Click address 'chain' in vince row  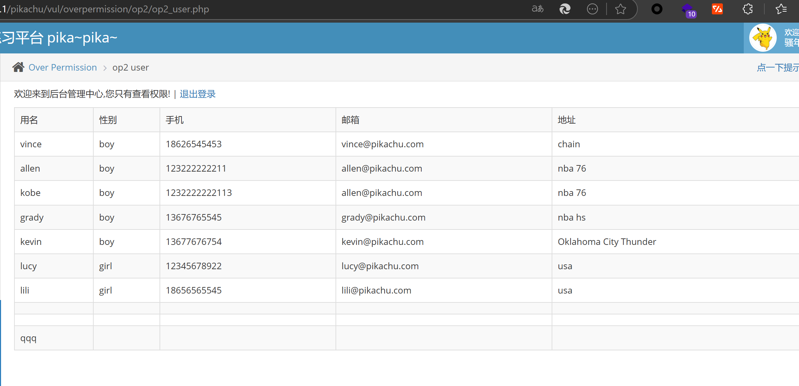point(569,144)
